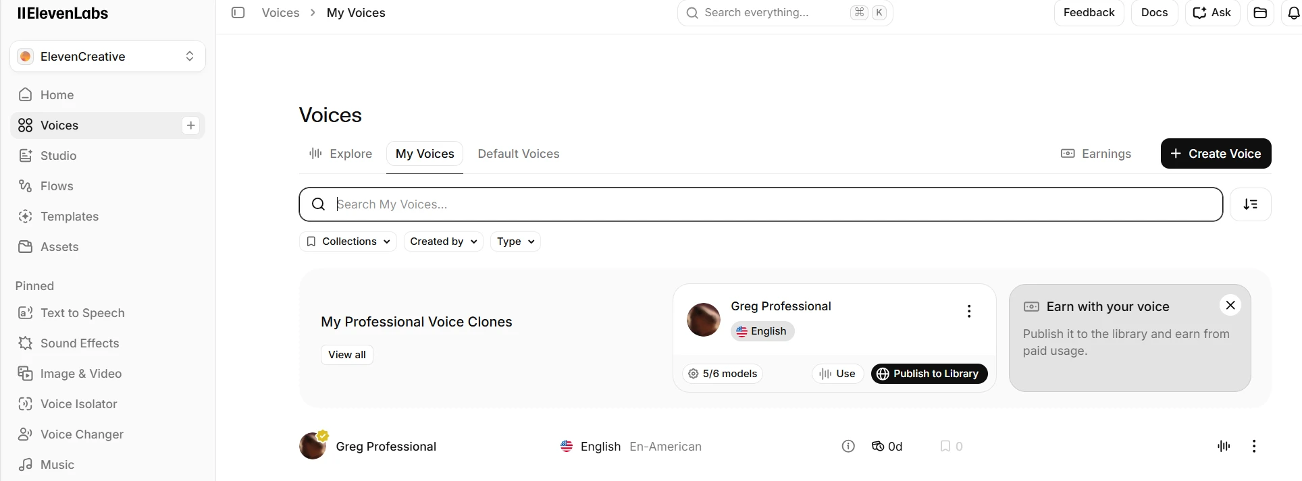Toggle the sidebar collapse icon
Viewport: 1302px width, 481px height.
(238, 12)
